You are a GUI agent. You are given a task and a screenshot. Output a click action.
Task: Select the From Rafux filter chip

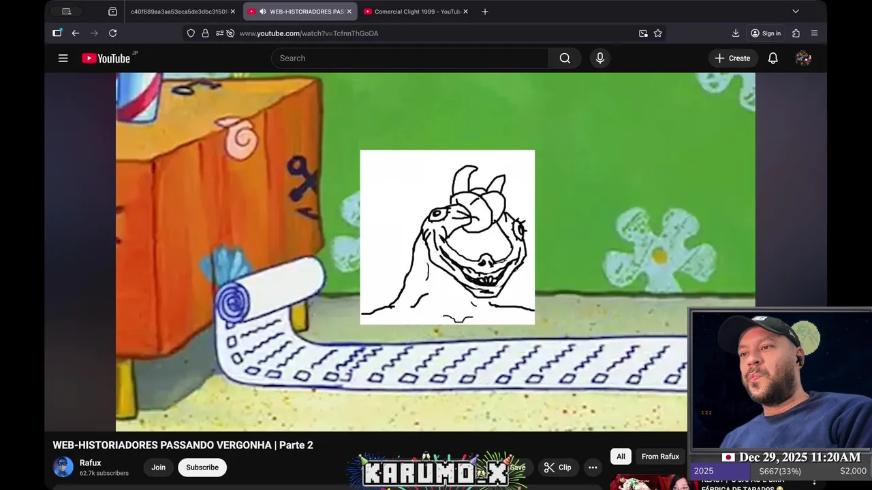pos(660,457)
